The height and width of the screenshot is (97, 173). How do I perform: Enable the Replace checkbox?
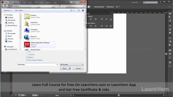[x=27, y=57]
